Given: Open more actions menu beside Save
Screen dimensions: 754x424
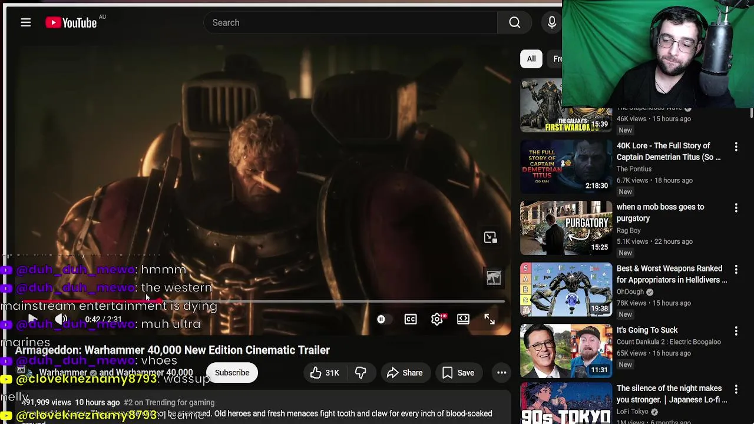Looking at the screenshot, I should pos(501,373).
